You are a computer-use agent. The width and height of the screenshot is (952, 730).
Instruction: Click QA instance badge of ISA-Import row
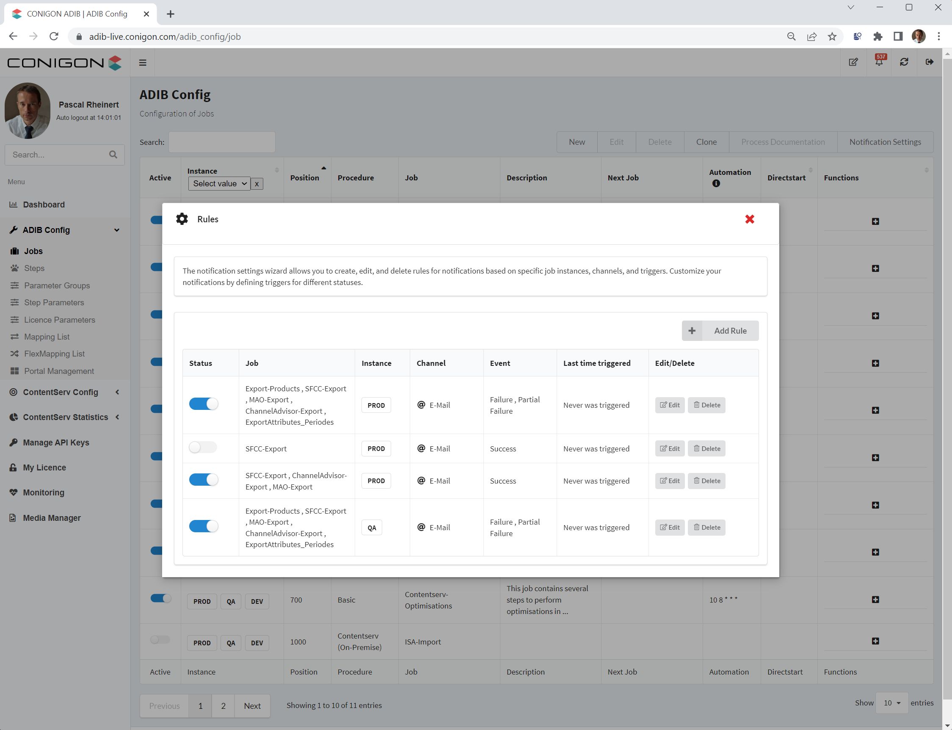click(x=231, y=643)
